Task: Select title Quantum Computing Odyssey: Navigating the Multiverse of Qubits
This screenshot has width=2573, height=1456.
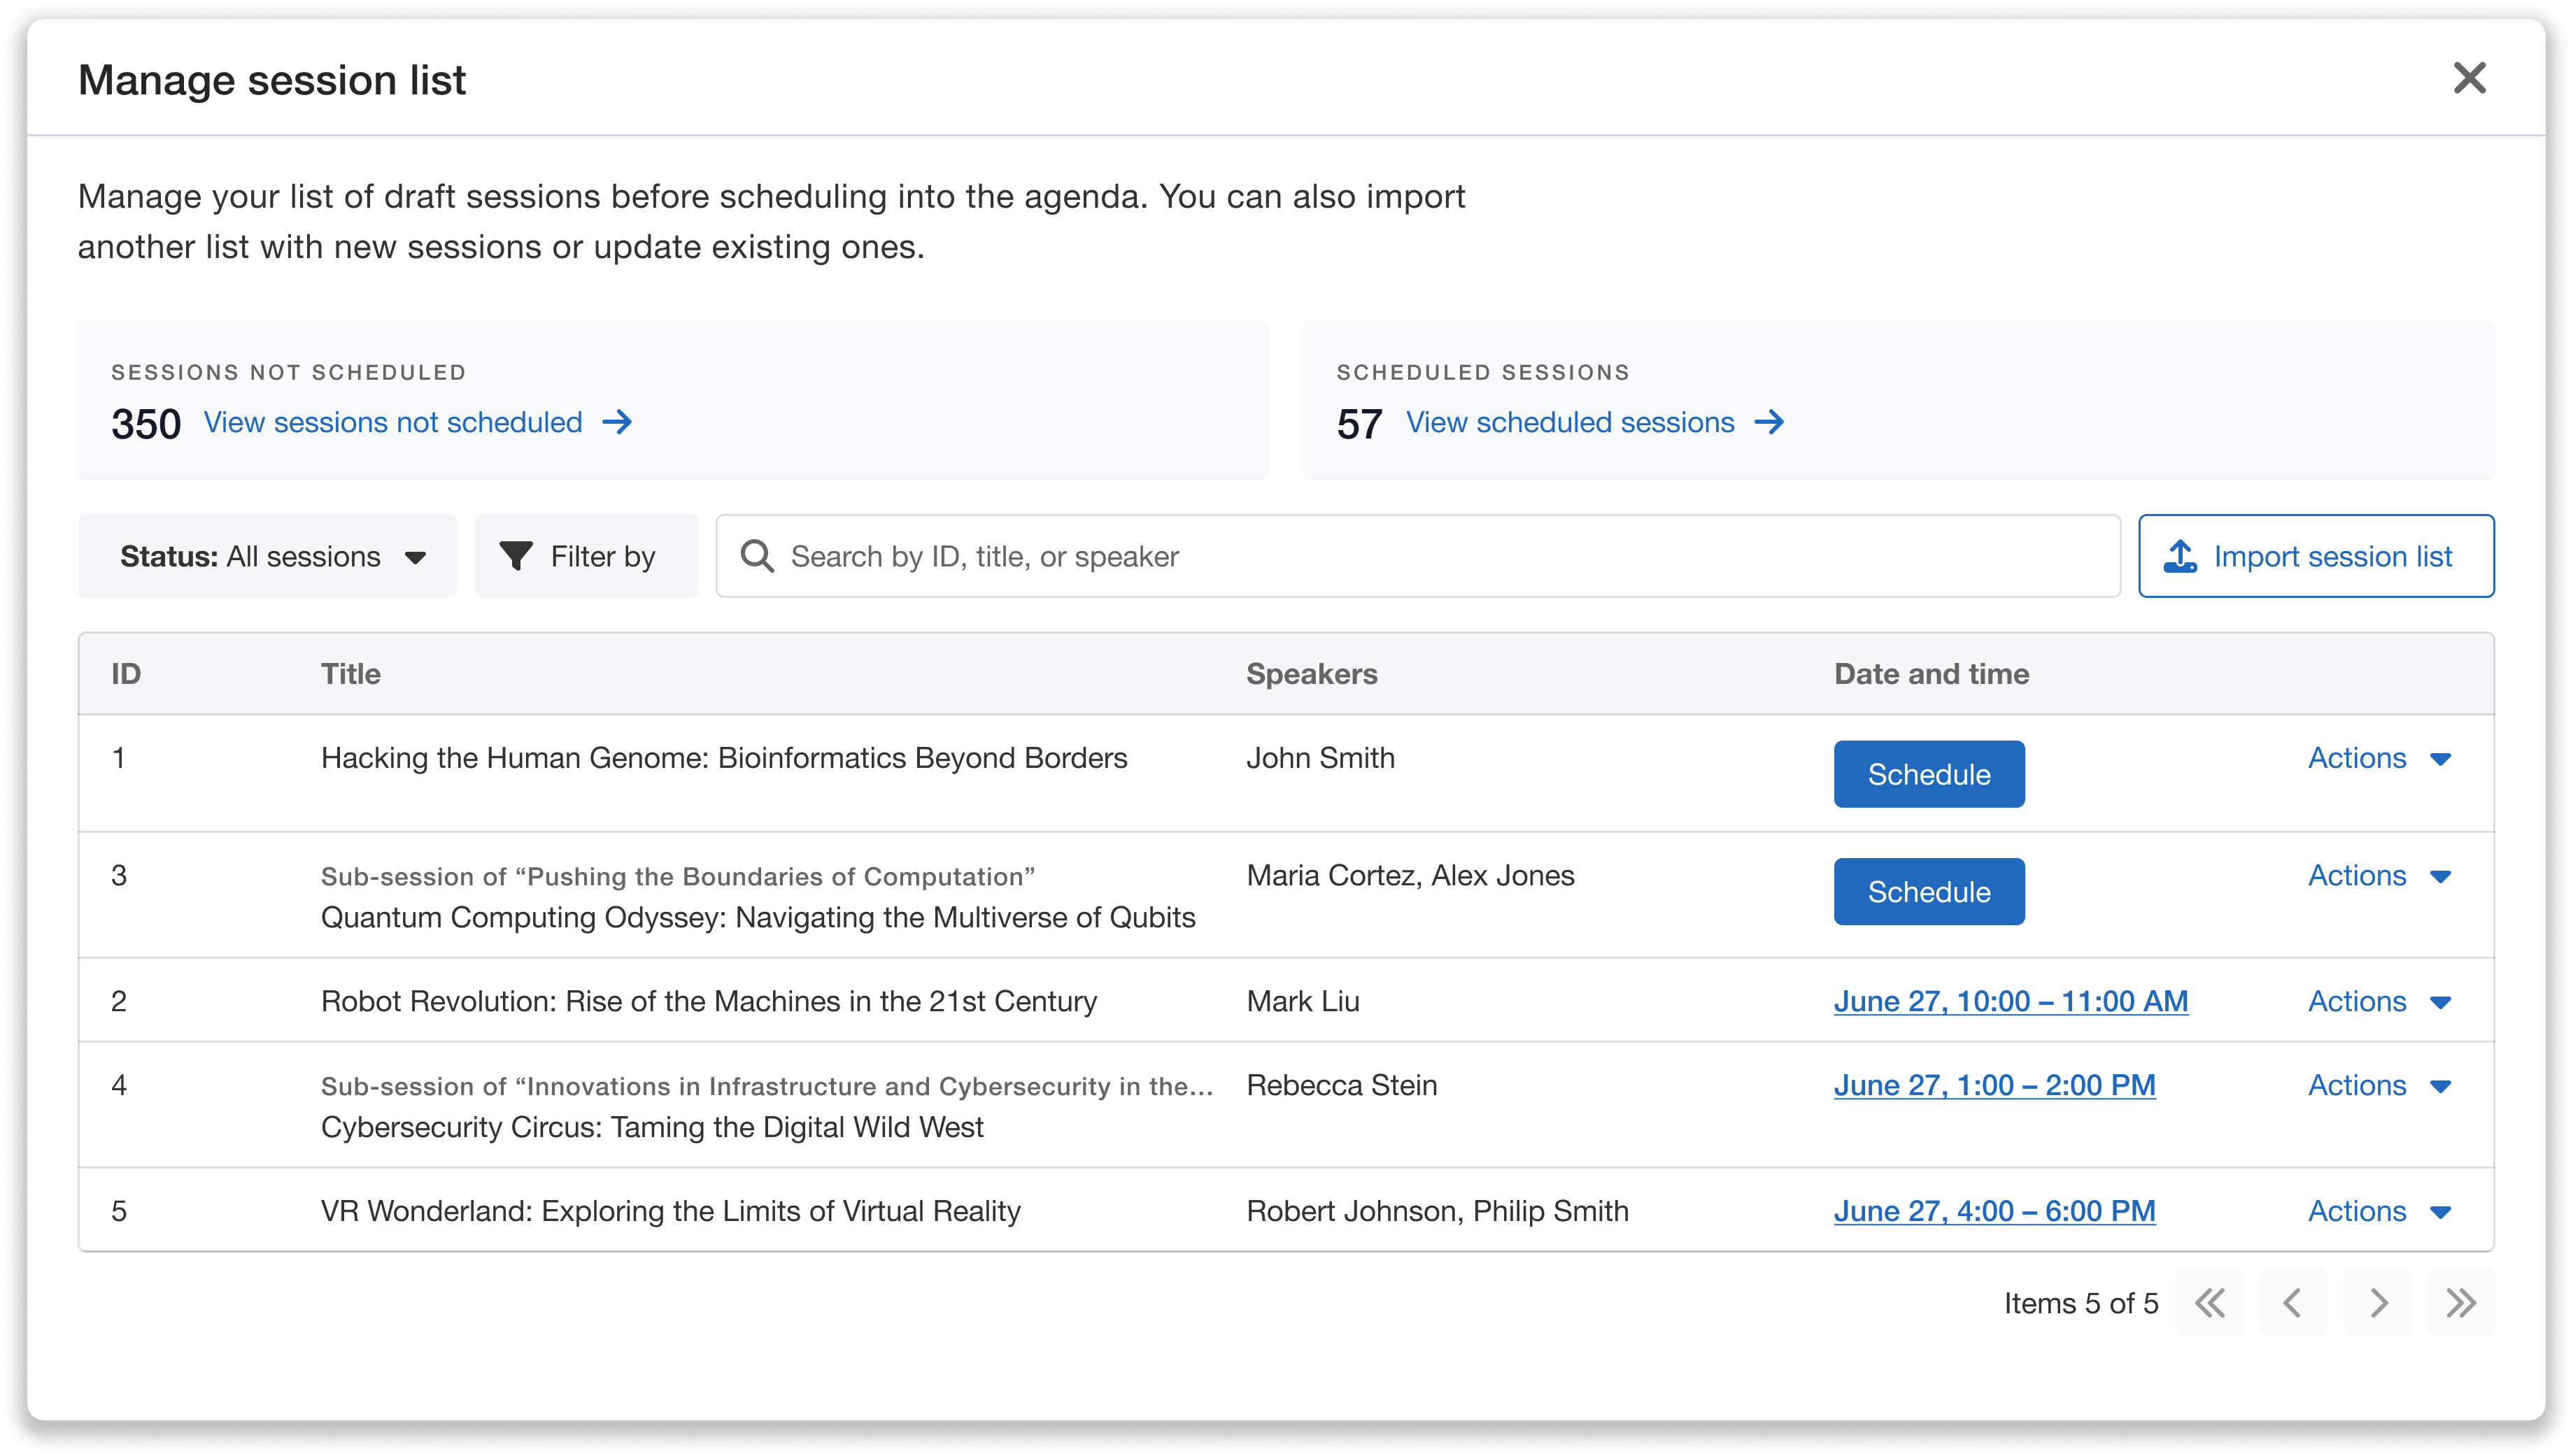Action: pyautogui.click(x=758, y=917)
